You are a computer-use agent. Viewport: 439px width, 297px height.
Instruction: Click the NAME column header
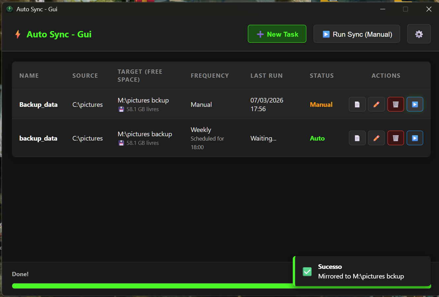pos(29,76)
